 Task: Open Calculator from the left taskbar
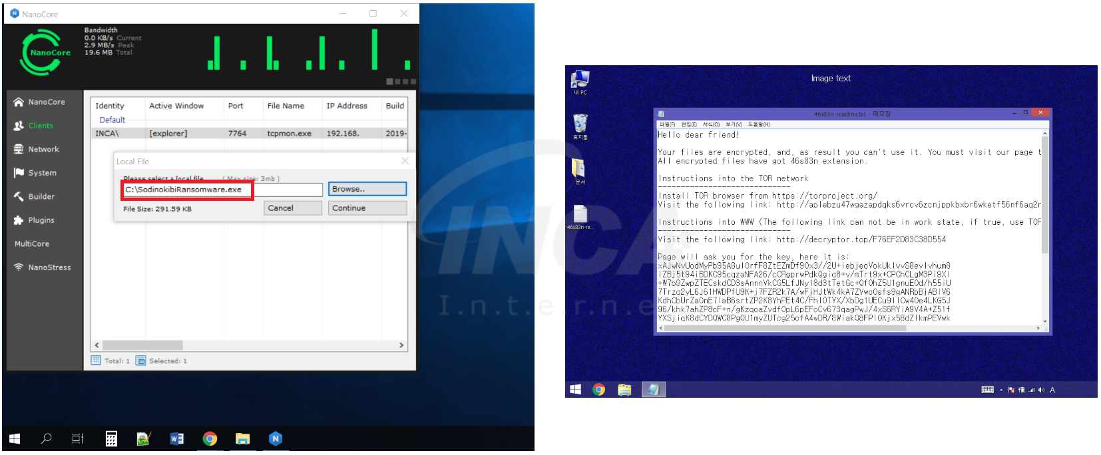click(111, 438)
